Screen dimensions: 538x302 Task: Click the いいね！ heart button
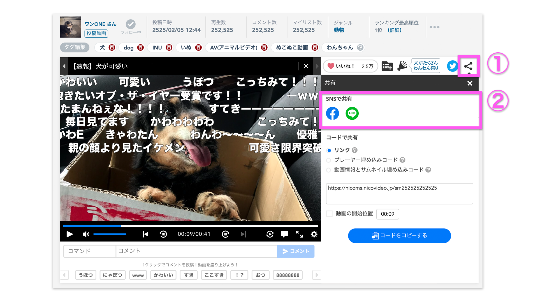pyautogui.click(x=350, y=66)
